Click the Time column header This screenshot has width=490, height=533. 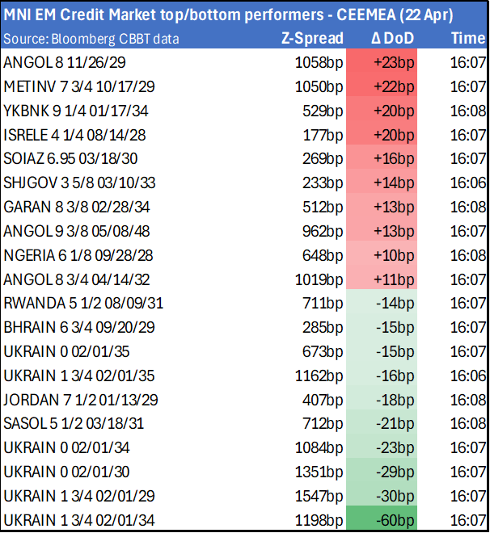pos(468,38)
